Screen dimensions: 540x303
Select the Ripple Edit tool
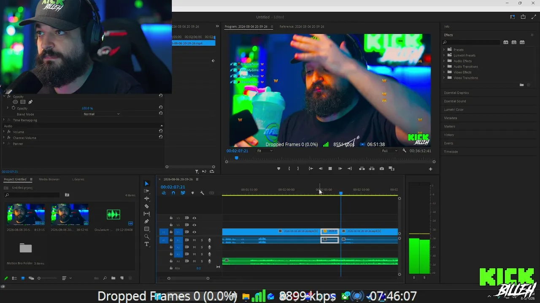point(146,198)
